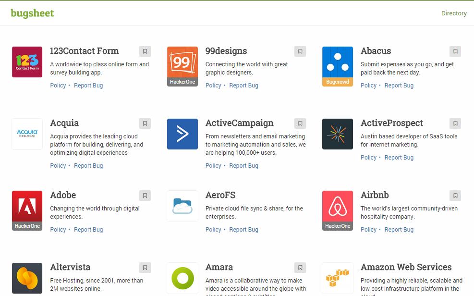Image resolution: width=474 pixels, height=296 pixels.
Task: Open the Amara heading
Action: coord(219,267)
